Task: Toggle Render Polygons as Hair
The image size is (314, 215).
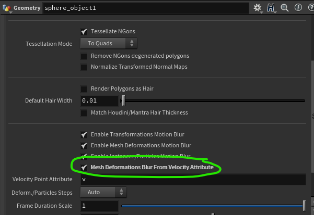Action: (84, 89)
